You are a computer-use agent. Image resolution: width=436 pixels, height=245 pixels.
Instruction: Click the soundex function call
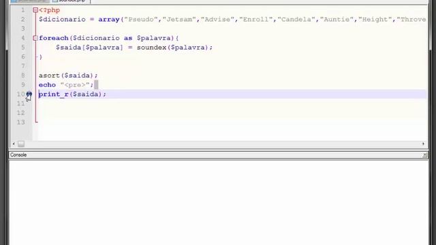pos(151,48)
